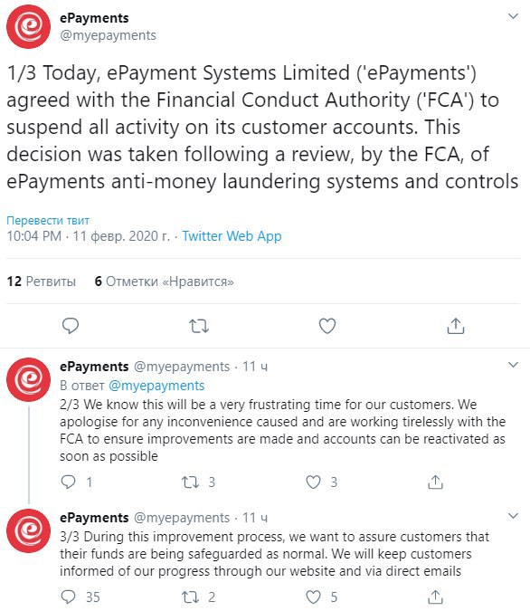Expand the 3/3 tweet options chevron
Screen dimensions: 530x611
click(x=514, y=516)
